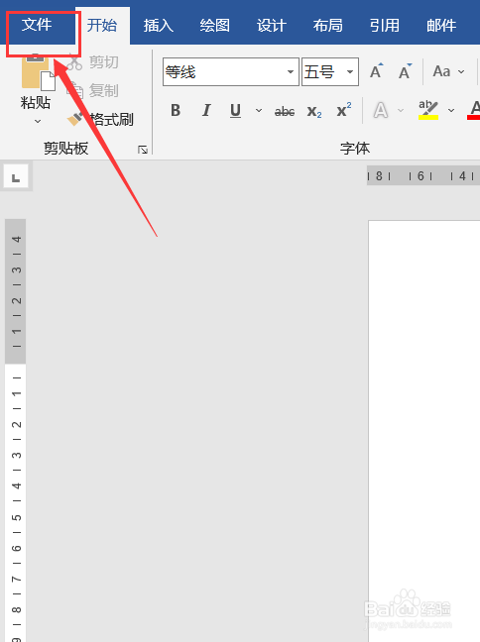
Task: Toggle underline formatting
Action: pyautogui.click(x=235, y=110)
